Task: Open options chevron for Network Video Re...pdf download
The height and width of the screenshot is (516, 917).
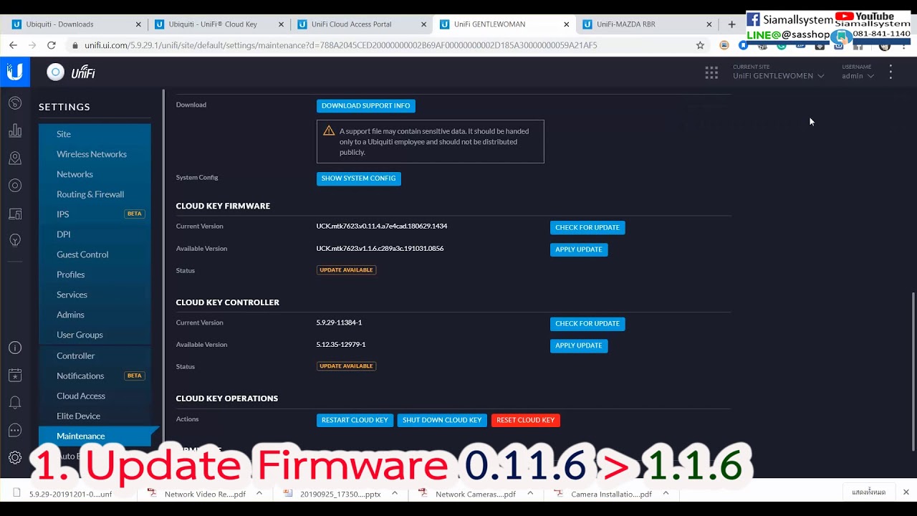Action: click(259, 493)
